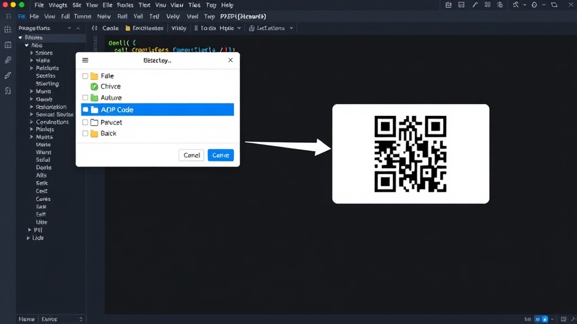
Task: Toggle the A/DP Code checkbox
Action: 86,110
